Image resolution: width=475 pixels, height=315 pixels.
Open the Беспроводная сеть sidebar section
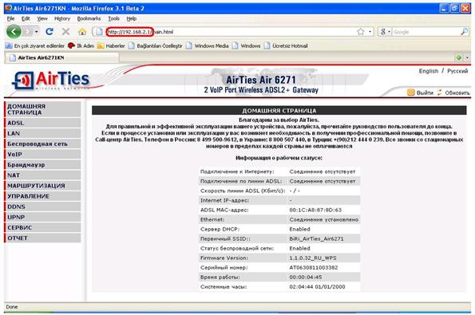[x=43, y=144]
